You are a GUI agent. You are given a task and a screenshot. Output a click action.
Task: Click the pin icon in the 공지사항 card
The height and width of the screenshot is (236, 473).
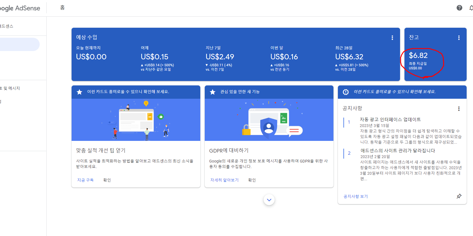[x=459, y=196]
